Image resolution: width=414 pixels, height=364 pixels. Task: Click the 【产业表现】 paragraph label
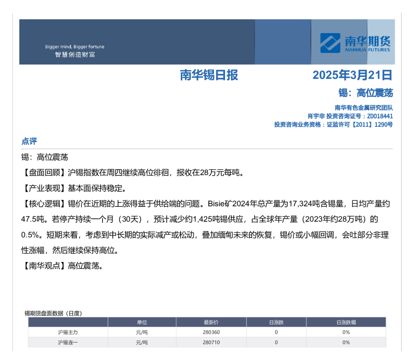click(45, 188)
